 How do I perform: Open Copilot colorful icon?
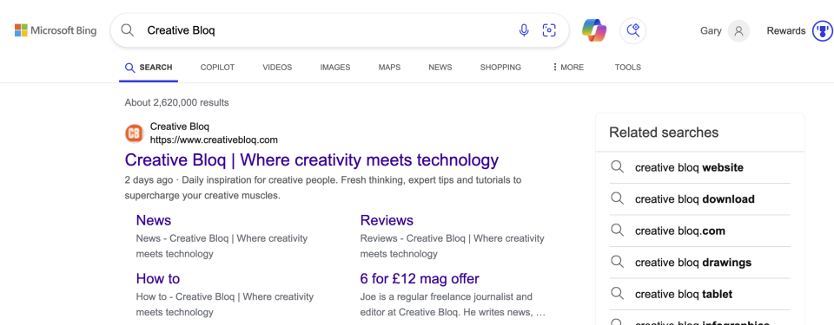point(594,30)
